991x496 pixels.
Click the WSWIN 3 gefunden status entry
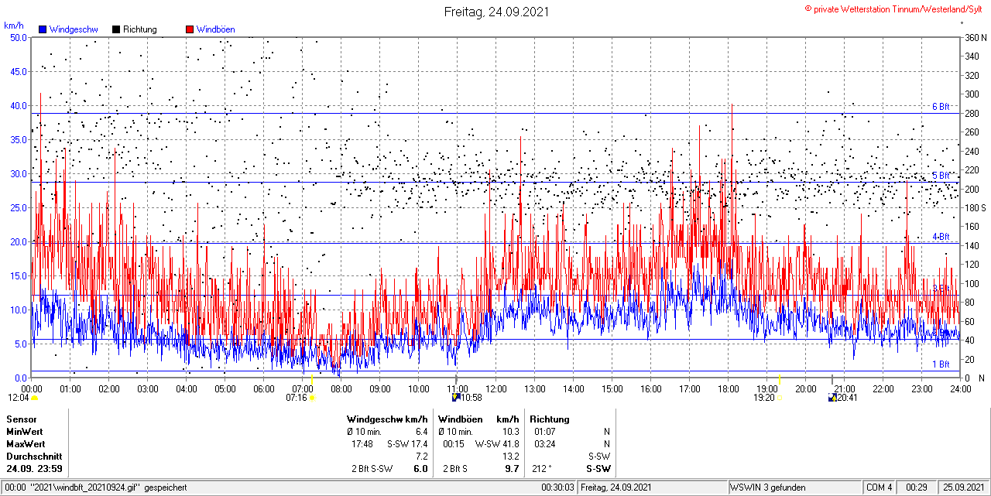(768, 487)
